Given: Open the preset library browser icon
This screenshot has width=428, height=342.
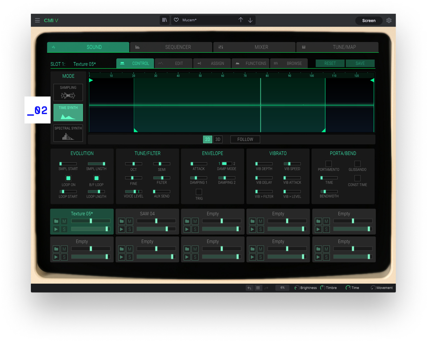Looking at the screenshot, I should click(x=164, y=20).
